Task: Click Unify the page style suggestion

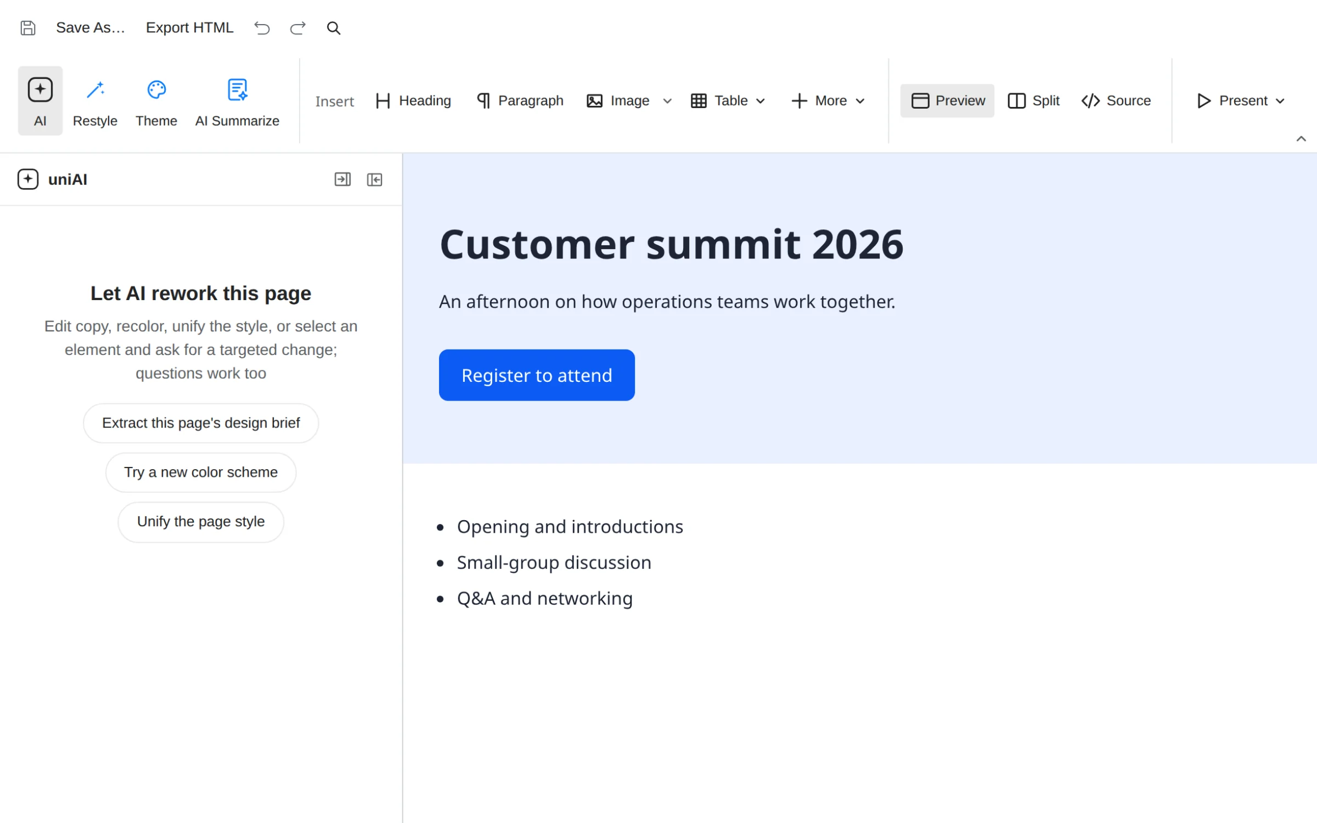Action: (201, 522)
